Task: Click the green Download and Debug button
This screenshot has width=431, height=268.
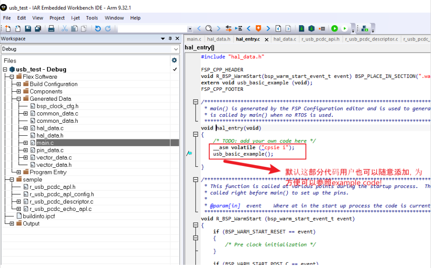Action: tap(334, 28)
